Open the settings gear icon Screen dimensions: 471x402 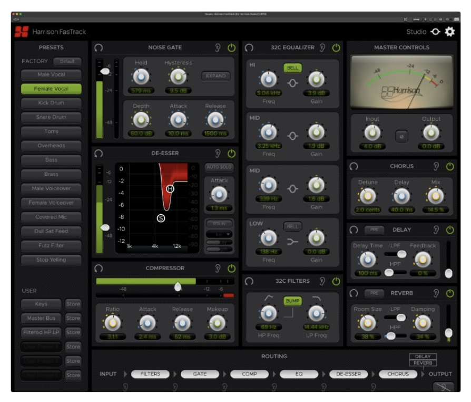pyautogui.click(x=450, y=32)
